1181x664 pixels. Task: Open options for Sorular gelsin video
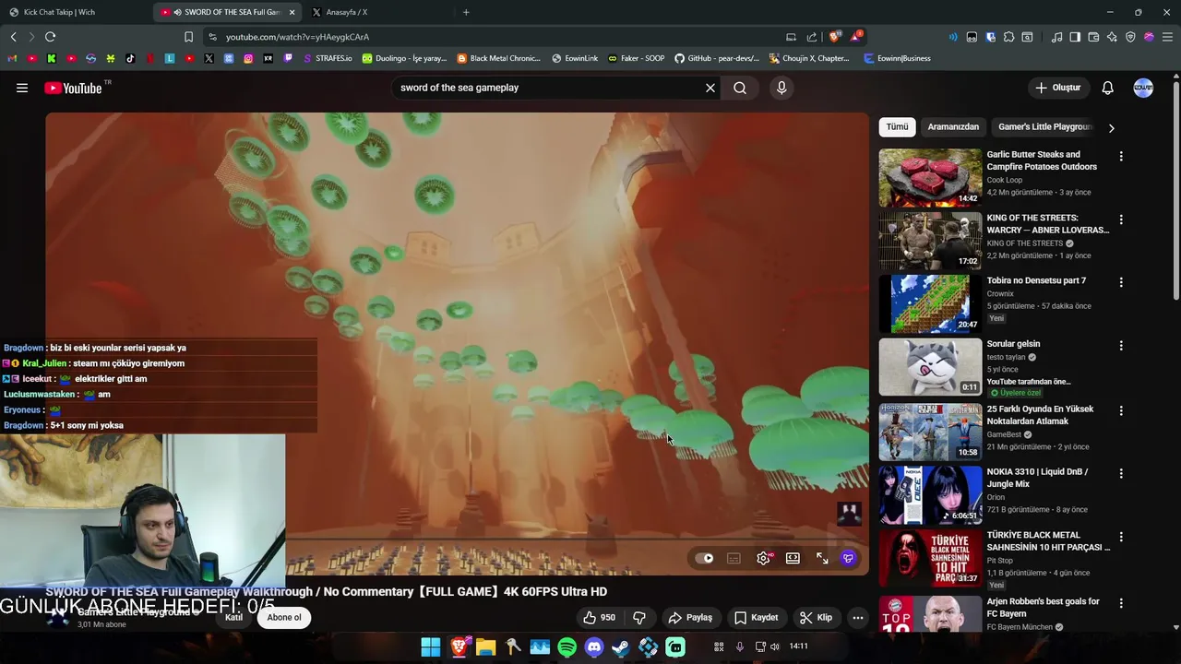coord(1121,346)
